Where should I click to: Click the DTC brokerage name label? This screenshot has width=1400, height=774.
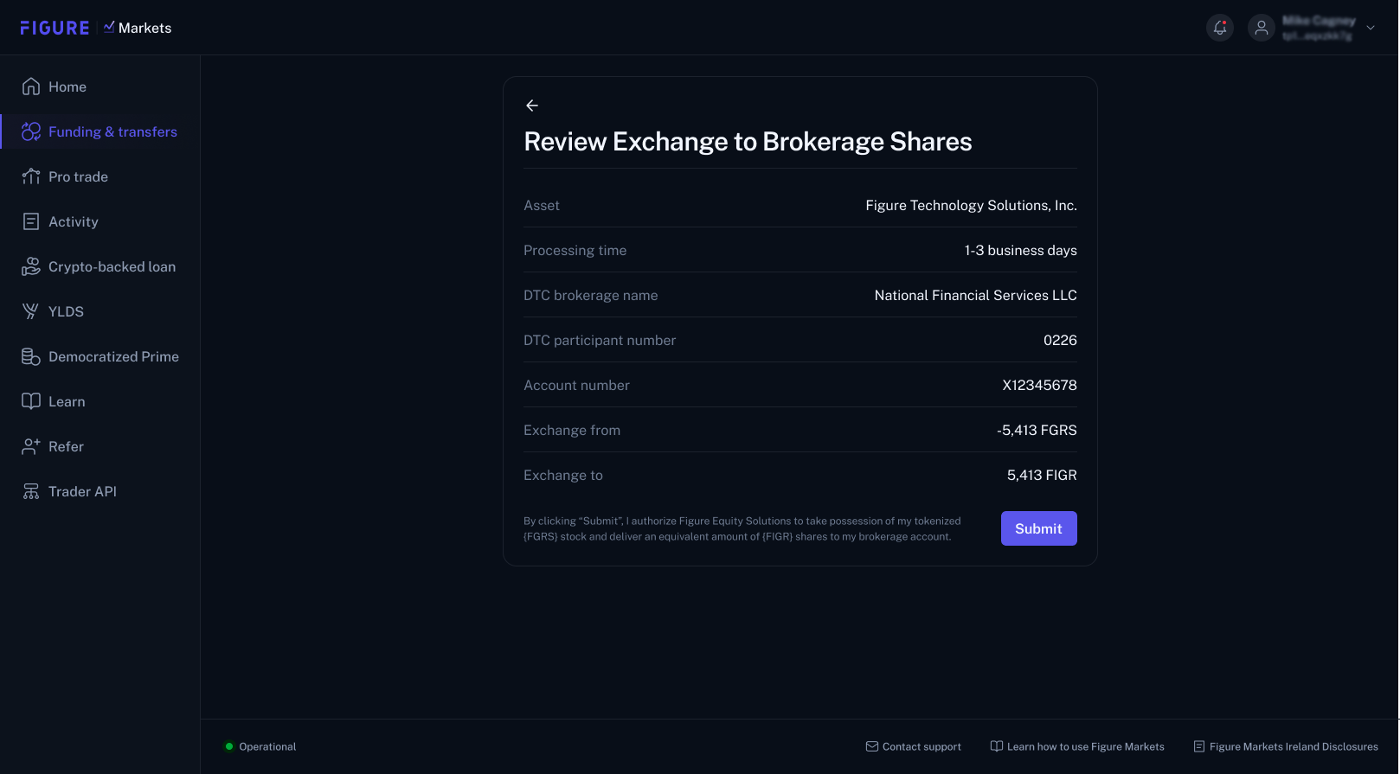pyautogui.click(x=590, y=295)
